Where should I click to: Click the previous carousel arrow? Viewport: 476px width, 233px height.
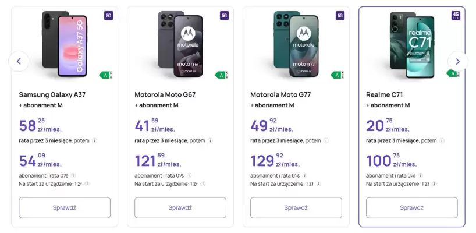tap(19, 61)
